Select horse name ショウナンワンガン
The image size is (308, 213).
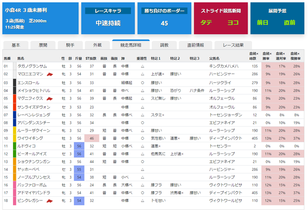click(x=34, y=162)
